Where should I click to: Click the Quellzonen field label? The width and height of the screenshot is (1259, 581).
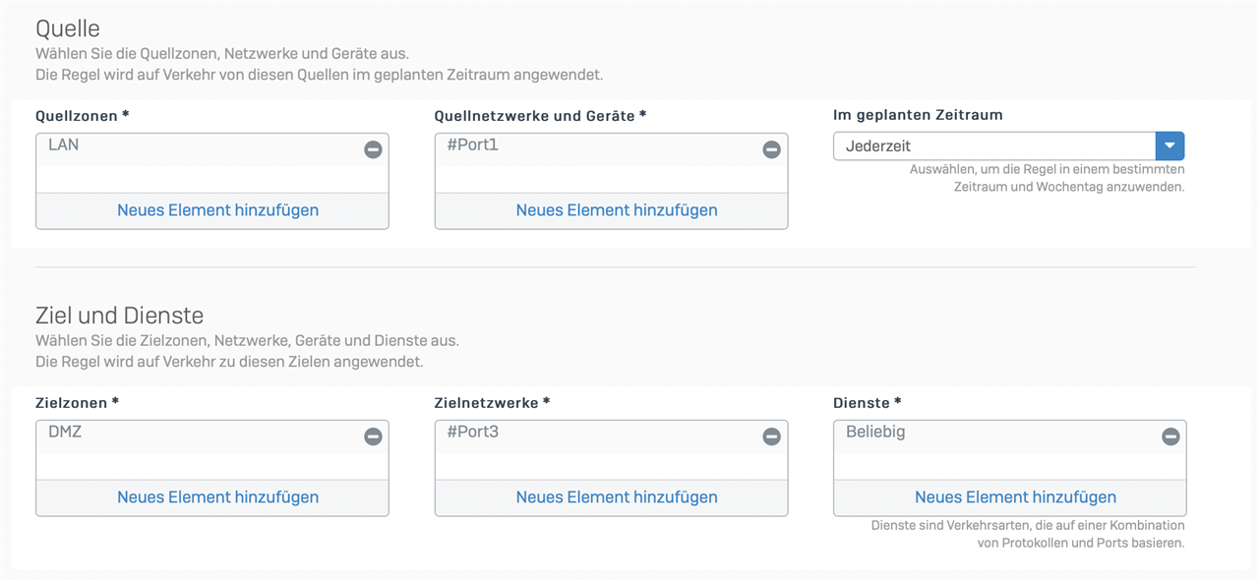83,116
